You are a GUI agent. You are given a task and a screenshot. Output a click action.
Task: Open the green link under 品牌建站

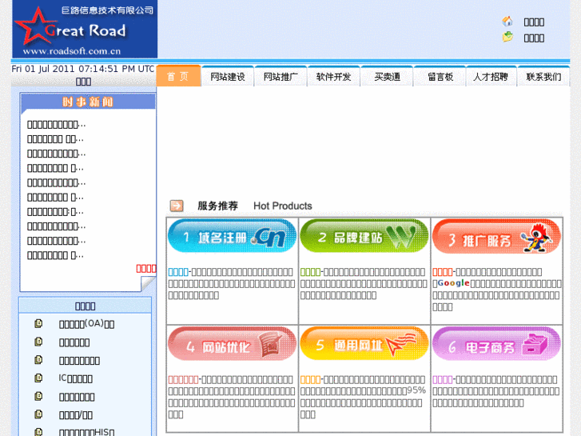point(310,272)
